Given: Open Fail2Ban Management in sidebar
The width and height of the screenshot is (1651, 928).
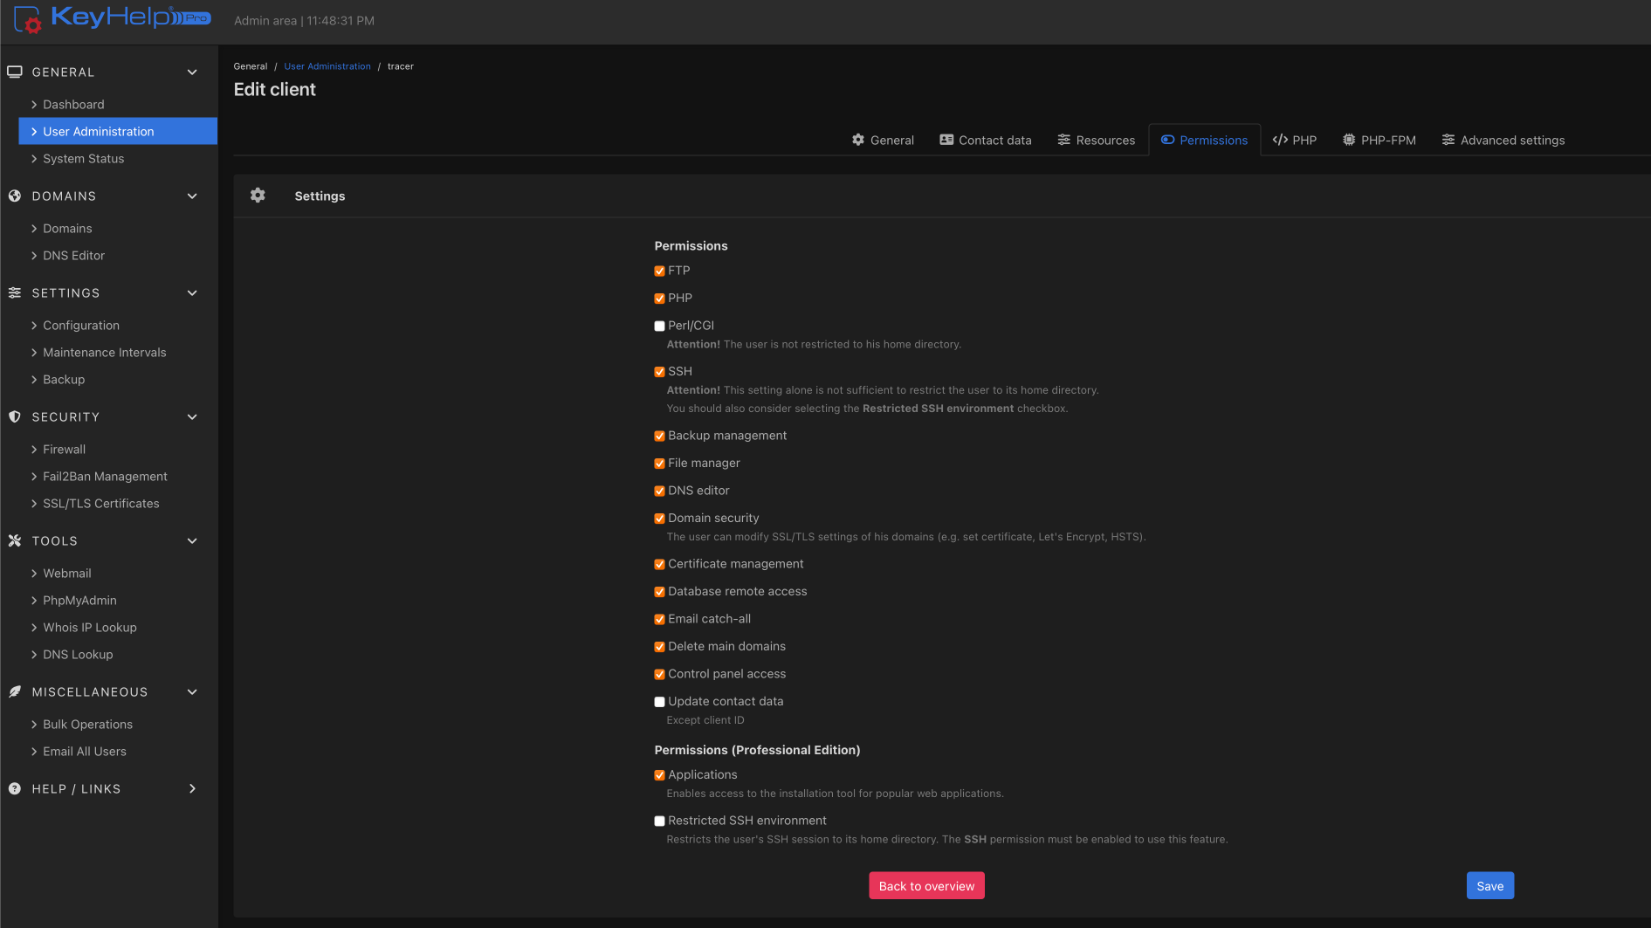Looking at the screenshot, I should [105, 477].
